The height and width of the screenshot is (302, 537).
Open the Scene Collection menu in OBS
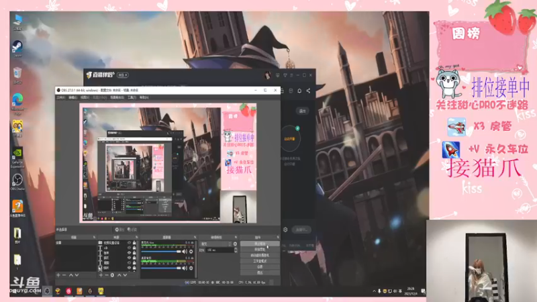click(117, 97)
